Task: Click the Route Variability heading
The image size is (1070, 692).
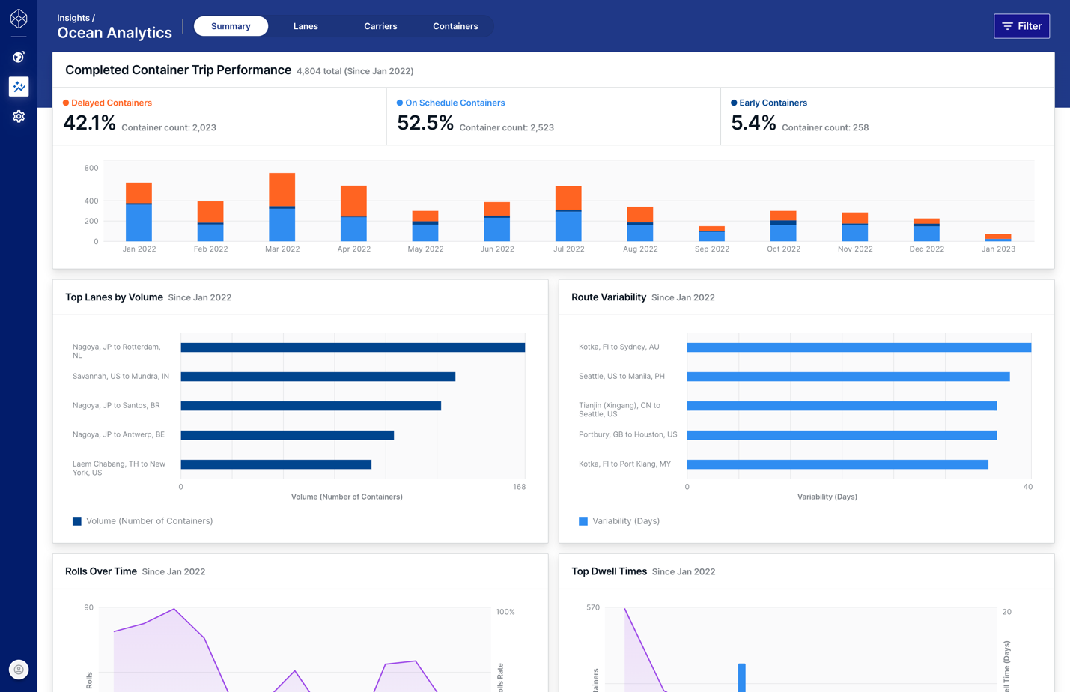Action: point(609,297)
